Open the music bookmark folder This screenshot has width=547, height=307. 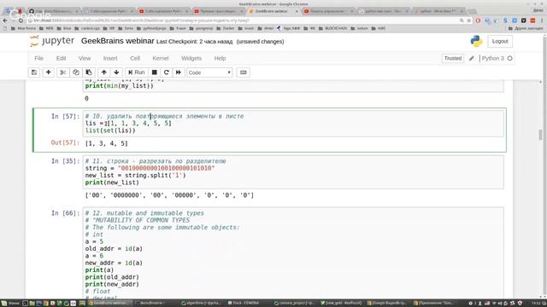tap(246, 28)
